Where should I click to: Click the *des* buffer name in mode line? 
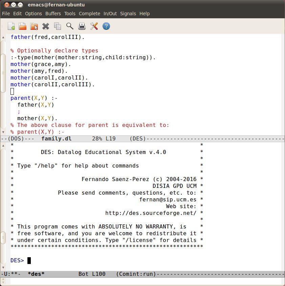coord(36,274)
